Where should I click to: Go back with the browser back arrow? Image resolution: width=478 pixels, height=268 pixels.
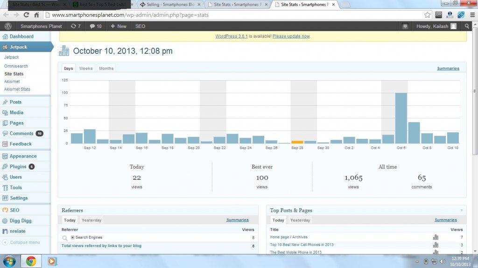pyautogui.click(x=6, y=15)
